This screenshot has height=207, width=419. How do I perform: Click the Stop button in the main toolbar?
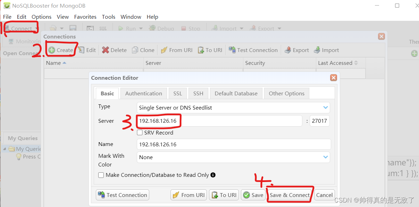point(190,28)
